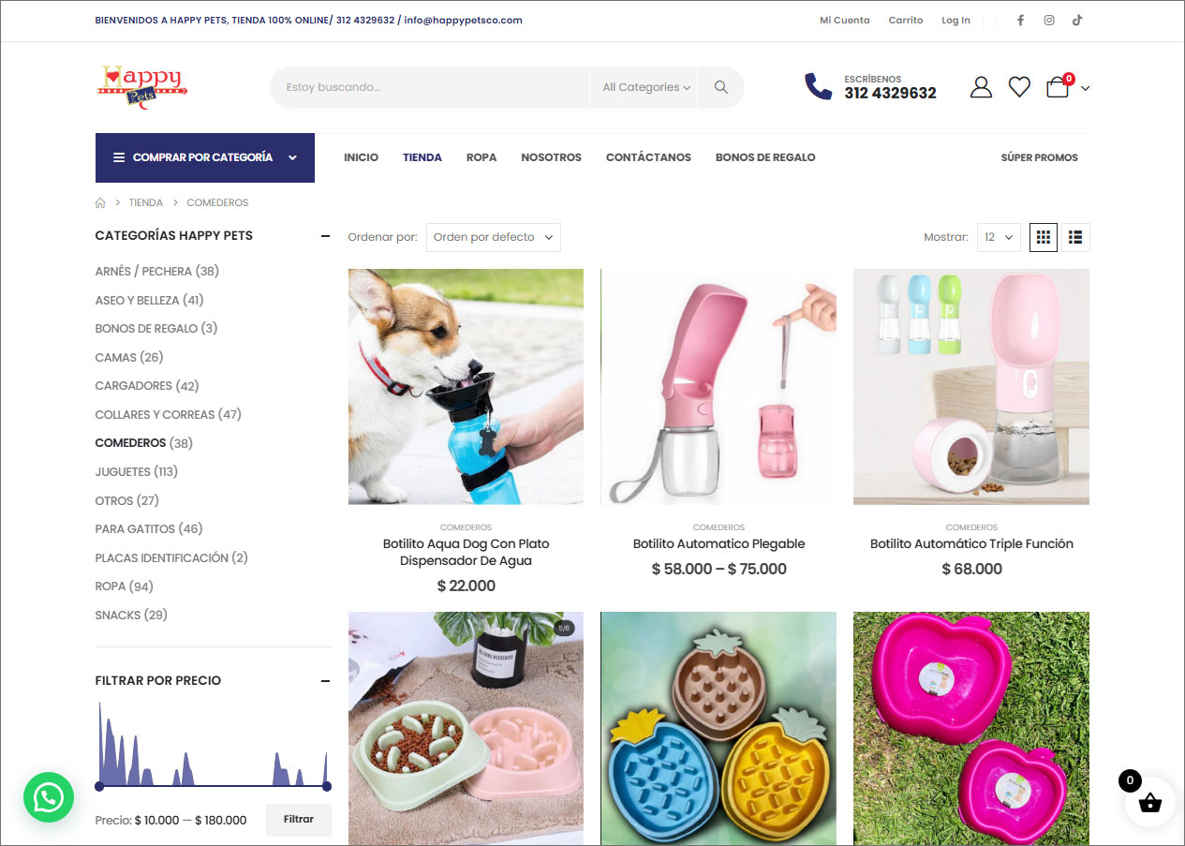Expand the Comprar por categoría menu
The image size is (1185, 846).
coord(205,157)
